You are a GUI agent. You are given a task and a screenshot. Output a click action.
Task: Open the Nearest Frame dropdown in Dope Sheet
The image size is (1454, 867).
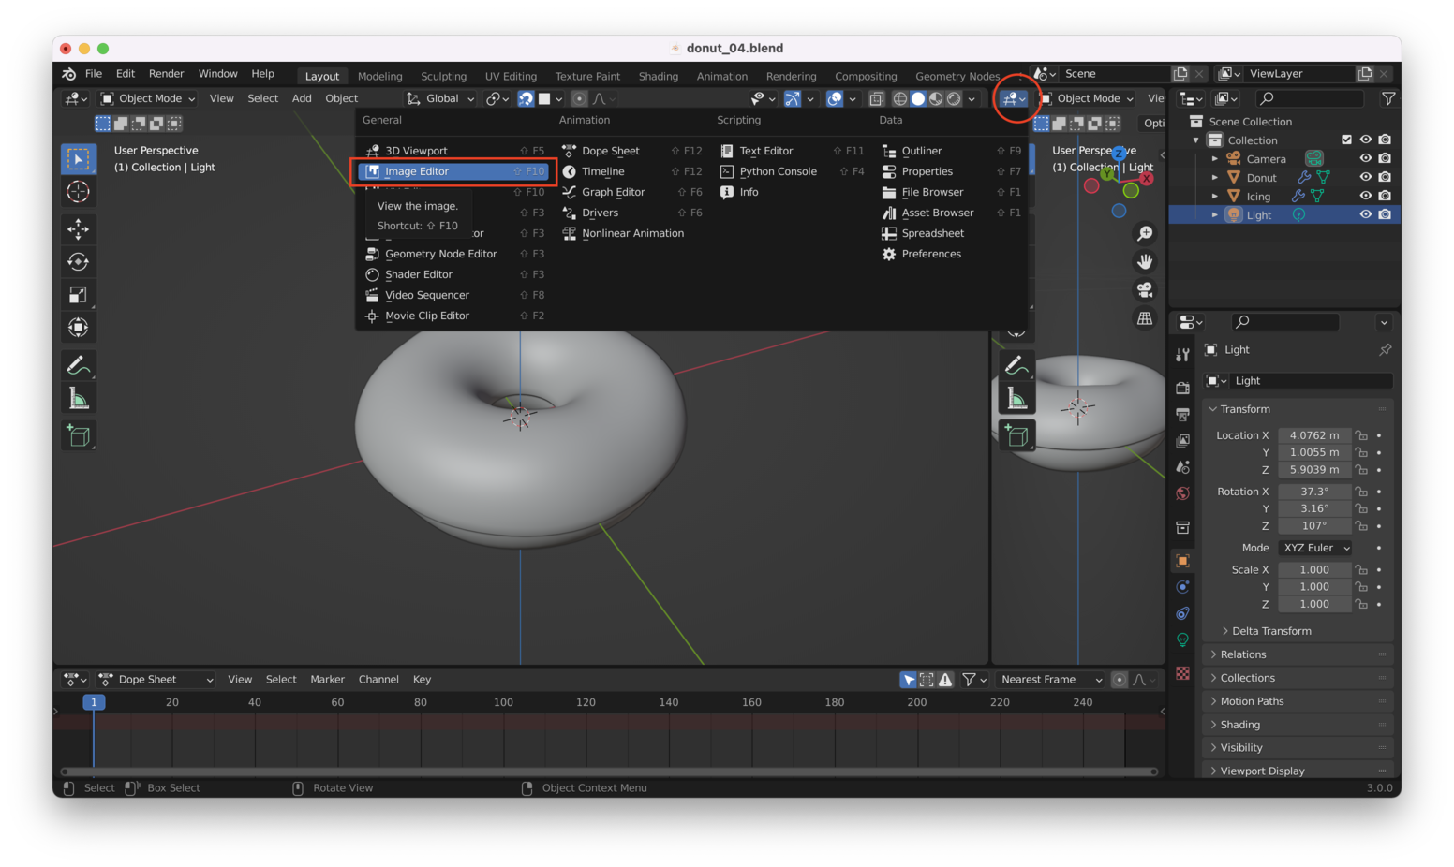(1049, 679)
